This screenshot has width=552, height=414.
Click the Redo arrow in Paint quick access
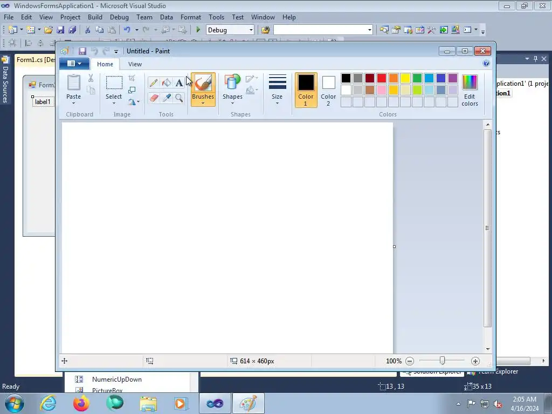[106, 51]
